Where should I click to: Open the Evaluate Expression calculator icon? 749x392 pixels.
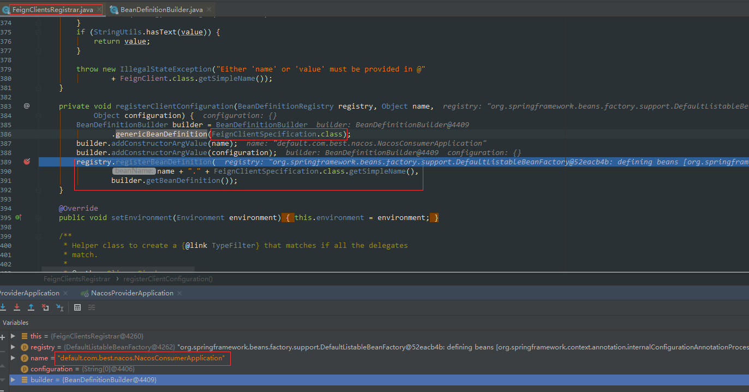click(x=77, y=307)
